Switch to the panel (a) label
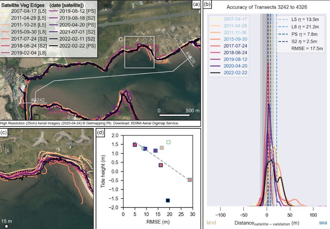Image resolution: width=330 pixels, height=229 pixels. pyautogui.click(x=196, y=4)
